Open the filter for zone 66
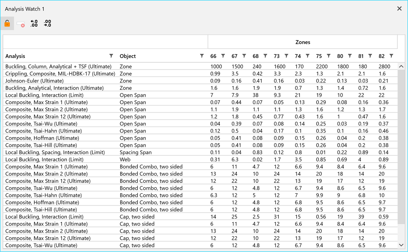408x252 pixels. [223, 56]
